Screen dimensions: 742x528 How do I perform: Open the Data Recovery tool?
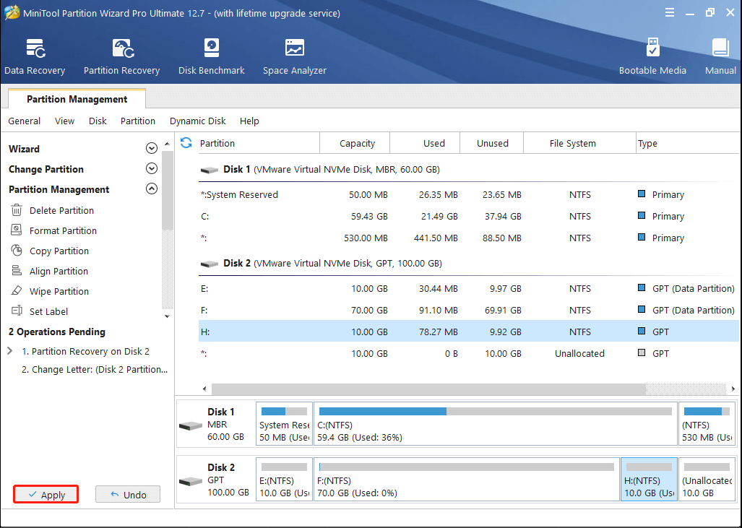click(35, 57)
